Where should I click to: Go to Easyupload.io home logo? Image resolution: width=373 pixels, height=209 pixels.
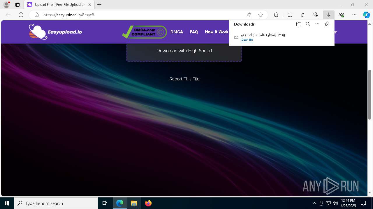click(55, 32)
